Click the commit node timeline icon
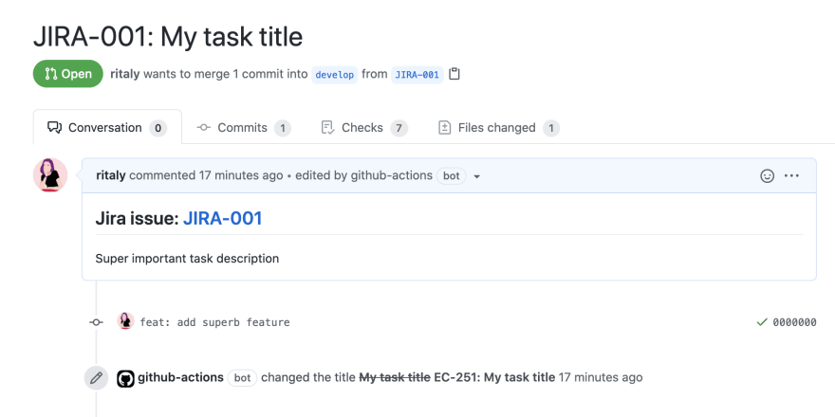 coord(96,322)
